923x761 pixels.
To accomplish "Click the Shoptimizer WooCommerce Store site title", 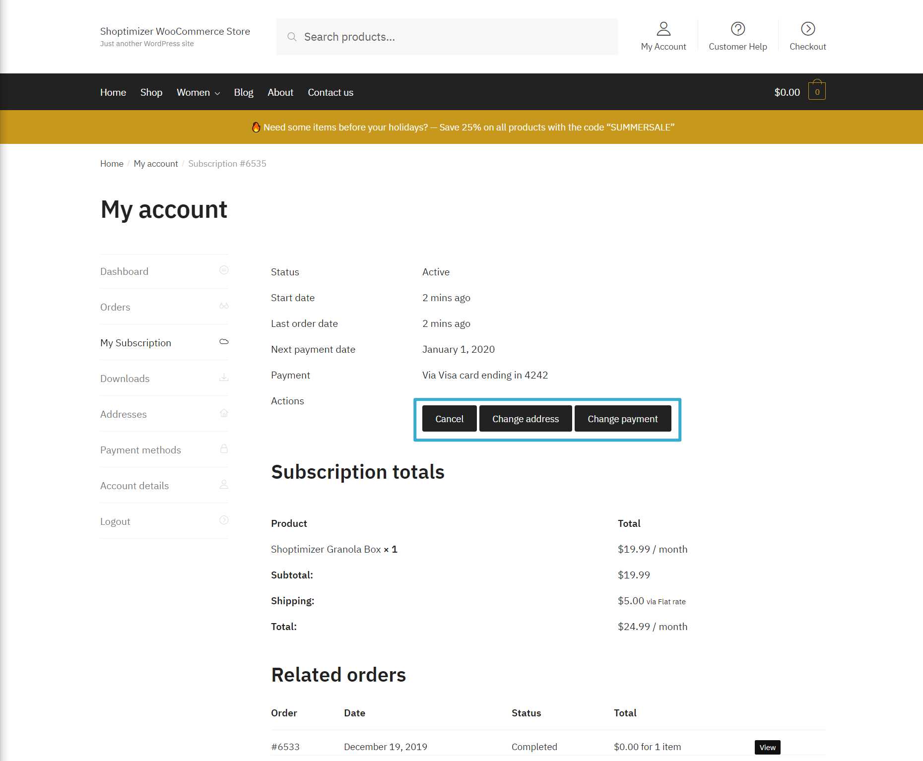I will tap(175, 31).
